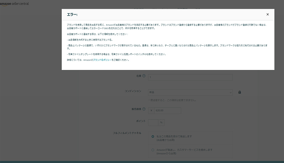Click the Amazon Seller Central logo
Screen dimensions: 284x163
[x=14, y=4]
